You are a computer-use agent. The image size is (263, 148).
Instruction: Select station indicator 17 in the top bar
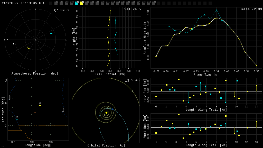tap(138, 3)
